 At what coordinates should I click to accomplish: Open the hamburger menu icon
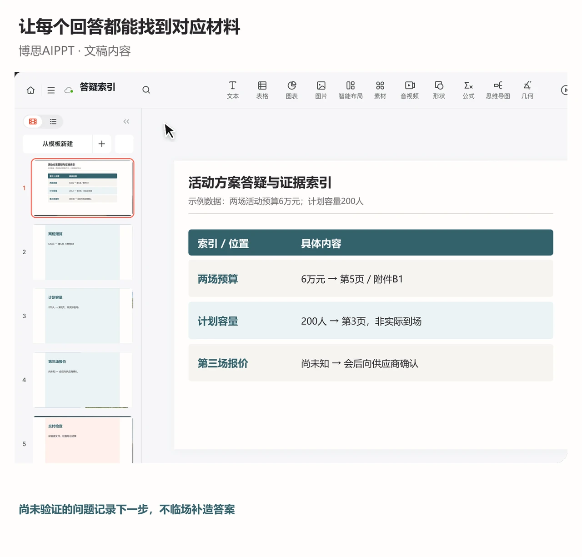coord(51,90)
